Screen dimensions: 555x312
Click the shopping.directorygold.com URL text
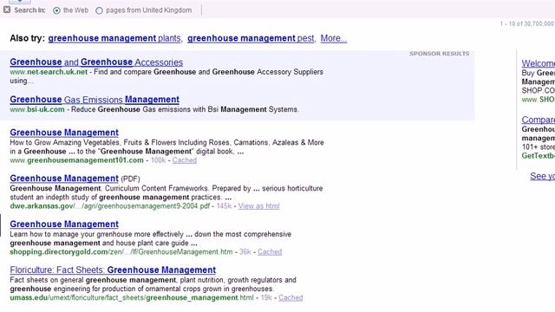coord(121,252)
